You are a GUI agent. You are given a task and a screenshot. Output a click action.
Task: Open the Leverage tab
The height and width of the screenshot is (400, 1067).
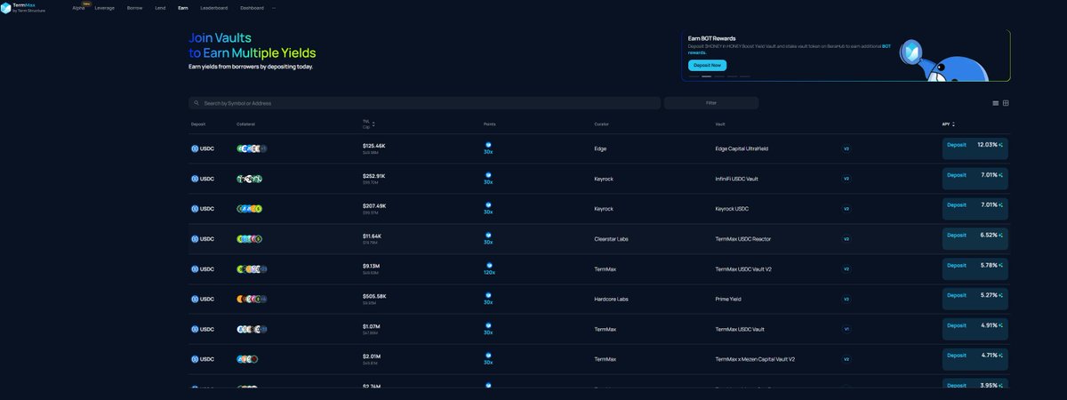pyautogui.click(x=104, y=7)
